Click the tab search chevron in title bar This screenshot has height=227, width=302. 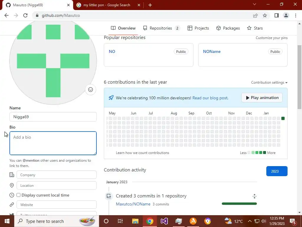pyautogui.click(x=255, y=4)
